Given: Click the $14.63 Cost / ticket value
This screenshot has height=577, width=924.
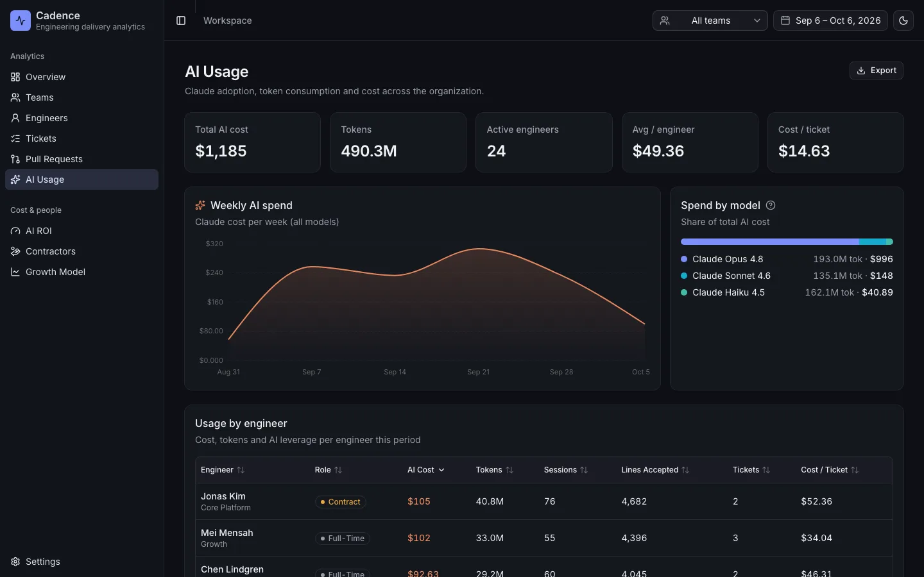Looking at the screenshot, I should pyautogui.click(x=804, y=151).
